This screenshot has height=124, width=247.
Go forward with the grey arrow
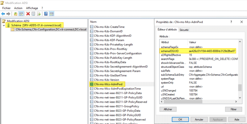(8, 14)
